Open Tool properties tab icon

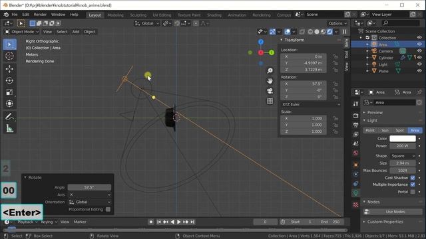[355, 104]
